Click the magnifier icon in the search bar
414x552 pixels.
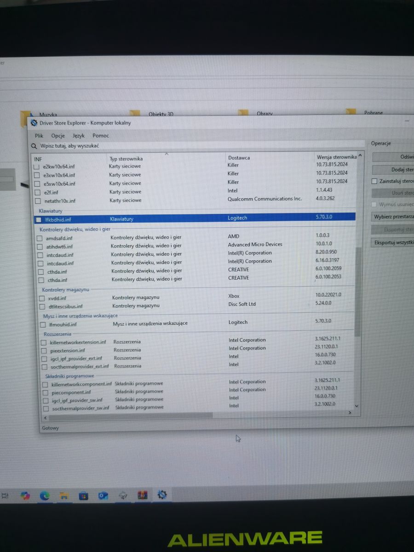[x=34, y=146]
